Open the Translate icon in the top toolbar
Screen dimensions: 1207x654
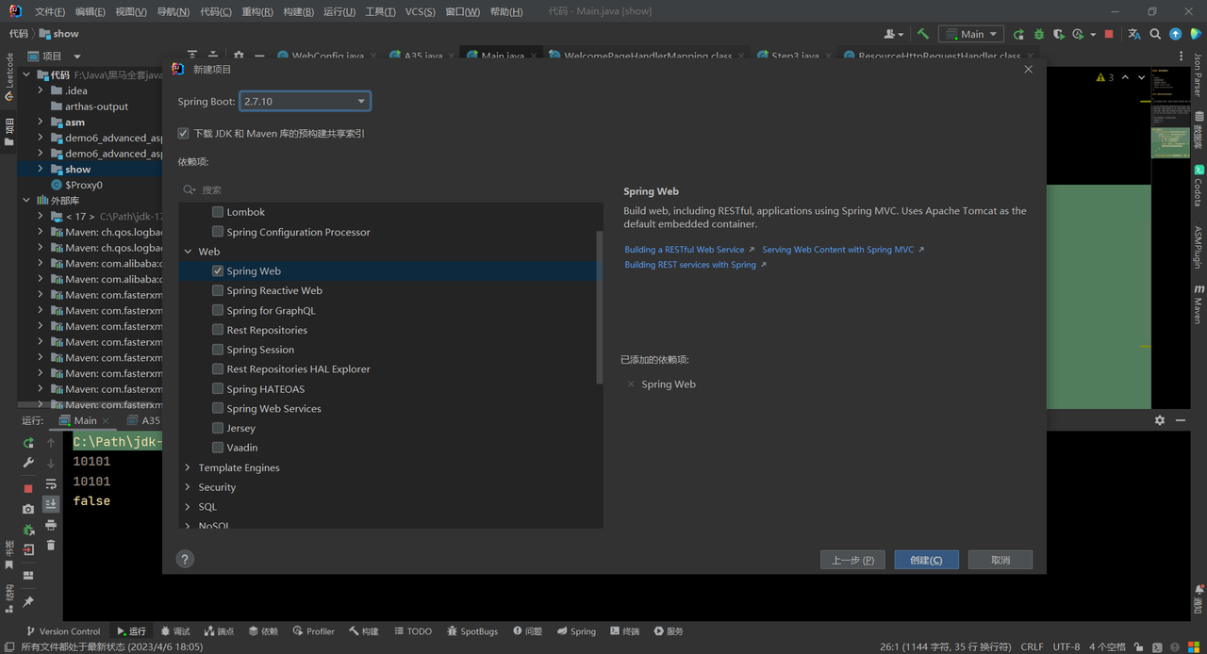[1134, 34]
